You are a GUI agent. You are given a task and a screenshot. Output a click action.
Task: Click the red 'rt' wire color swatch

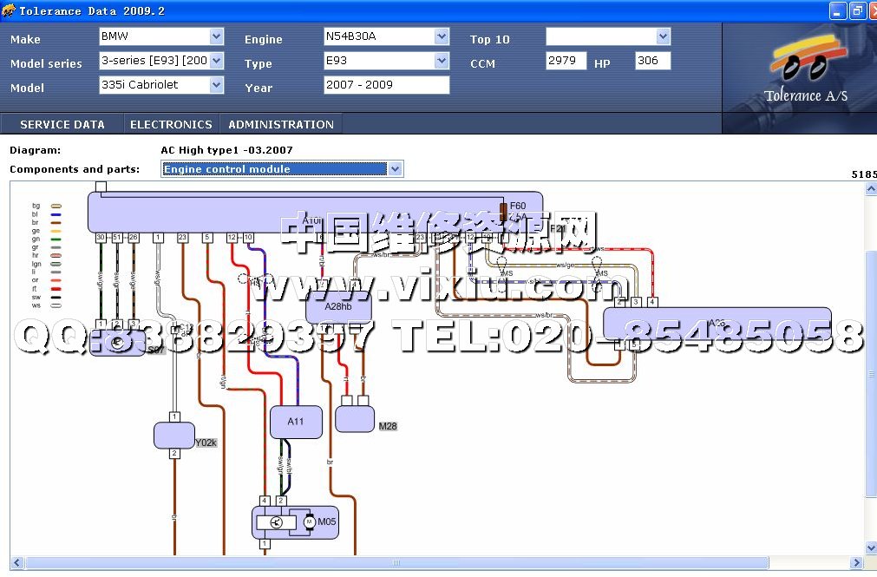click(56, 289)
